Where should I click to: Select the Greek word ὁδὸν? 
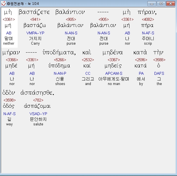(9, 93)
